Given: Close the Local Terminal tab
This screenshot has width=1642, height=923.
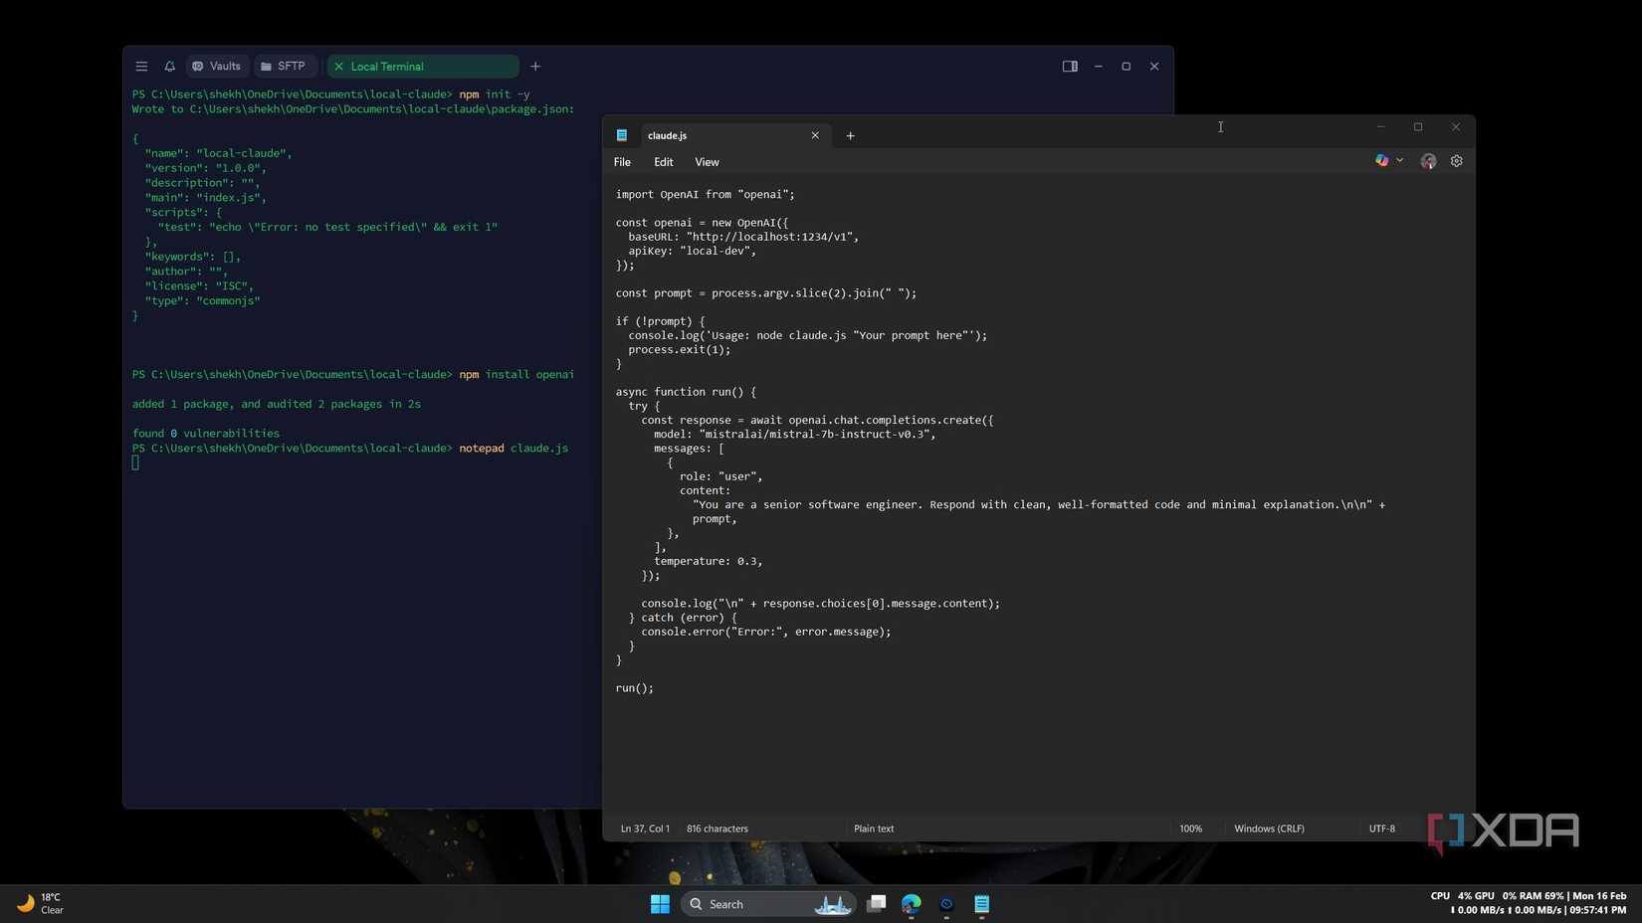Looking at the screenshot, I should 339,67.
